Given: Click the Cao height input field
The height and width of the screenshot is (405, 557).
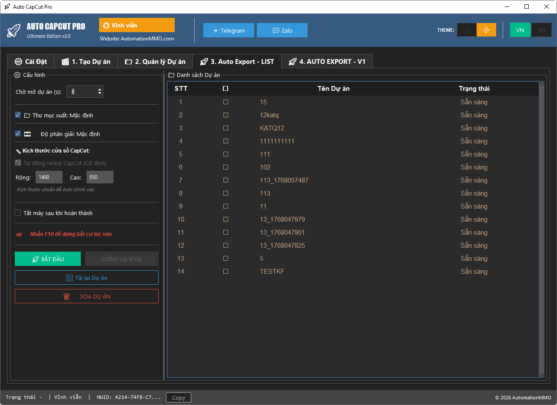Looking at the screenshot, I should 100,177.
